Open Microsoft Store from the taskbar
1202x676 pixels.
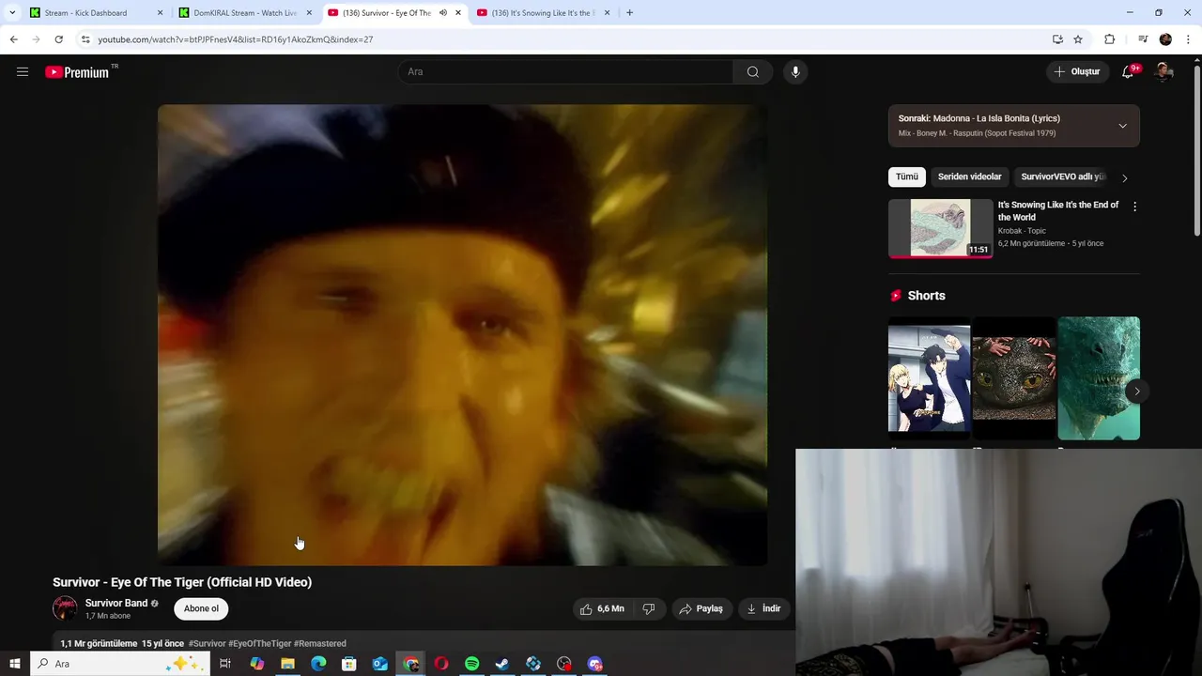click(x=349, y=664)
